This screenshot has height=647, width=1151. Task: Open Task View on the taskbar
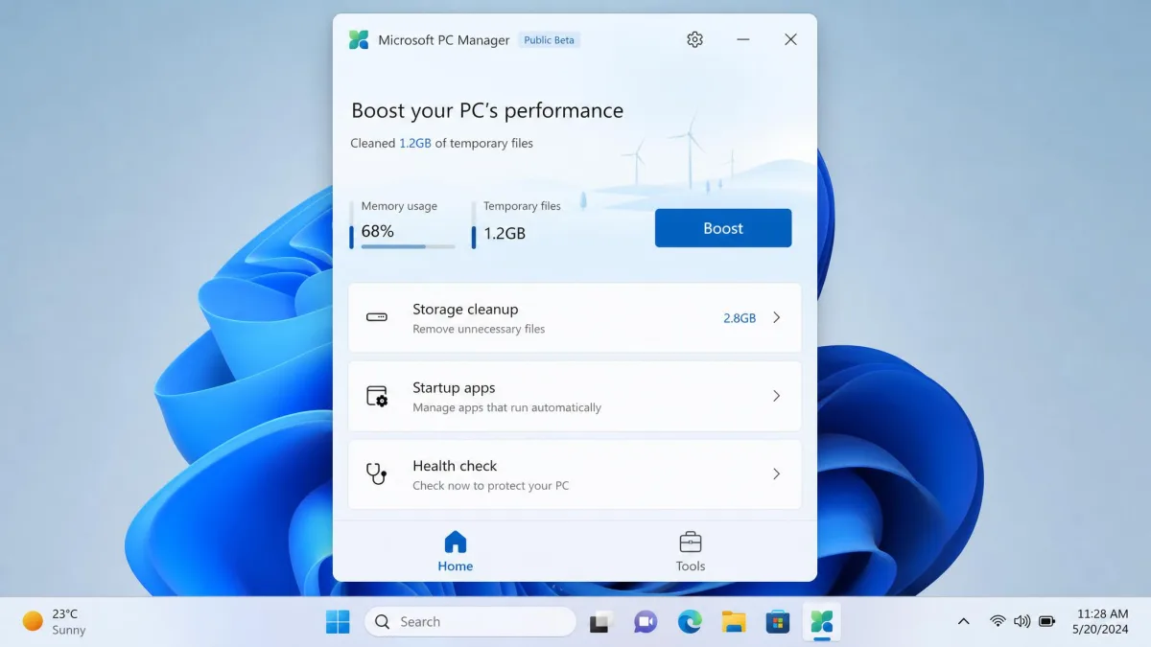601,622
